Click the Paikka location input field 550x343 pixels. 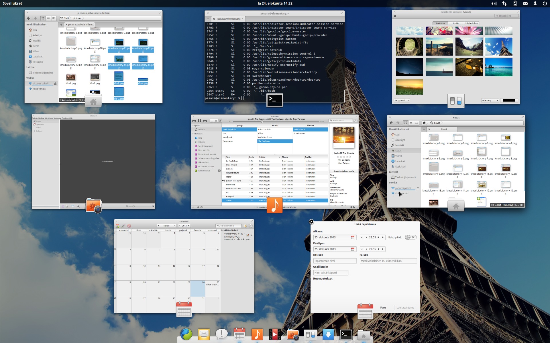pos(388,261)
